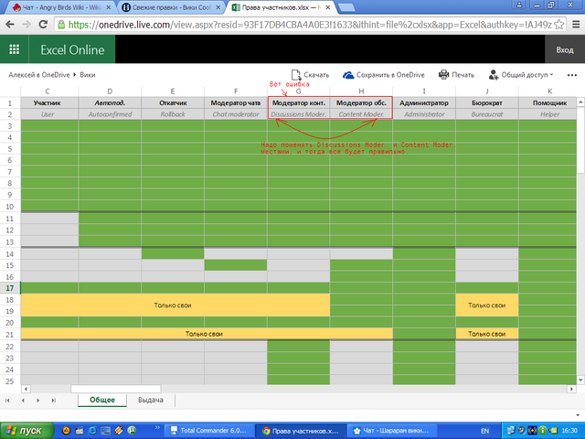This screenshot has height=439, width=585.
Task: Click the browser forward arrow
Action: 27,25
